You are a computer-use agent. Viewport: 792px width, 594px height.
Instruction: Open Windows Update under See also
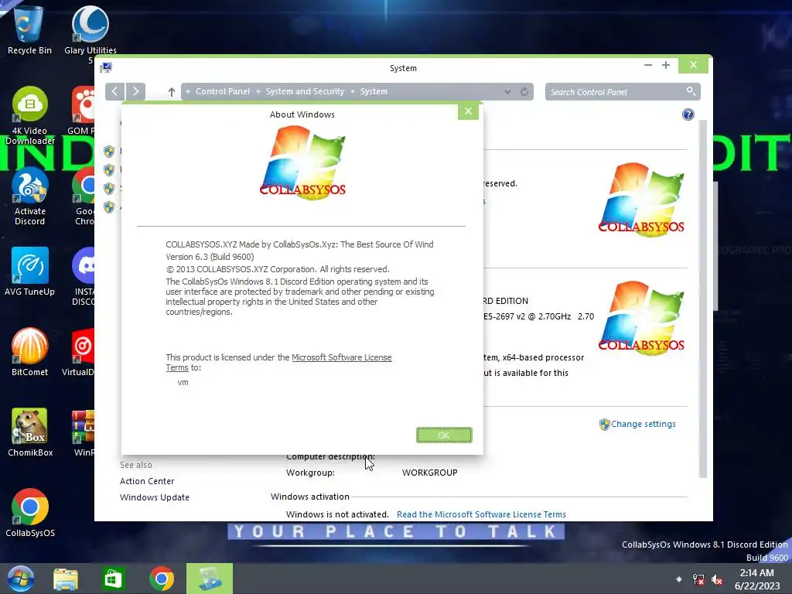click(x=155, y=497)
